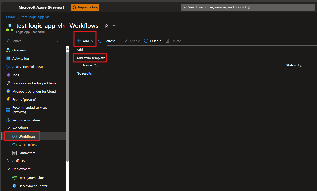This screenshot has height=191, width=317.
Task: Toggle the sidebar expand/collapse arrows icon
Action: pyautogui.click(x=58, y=41)
